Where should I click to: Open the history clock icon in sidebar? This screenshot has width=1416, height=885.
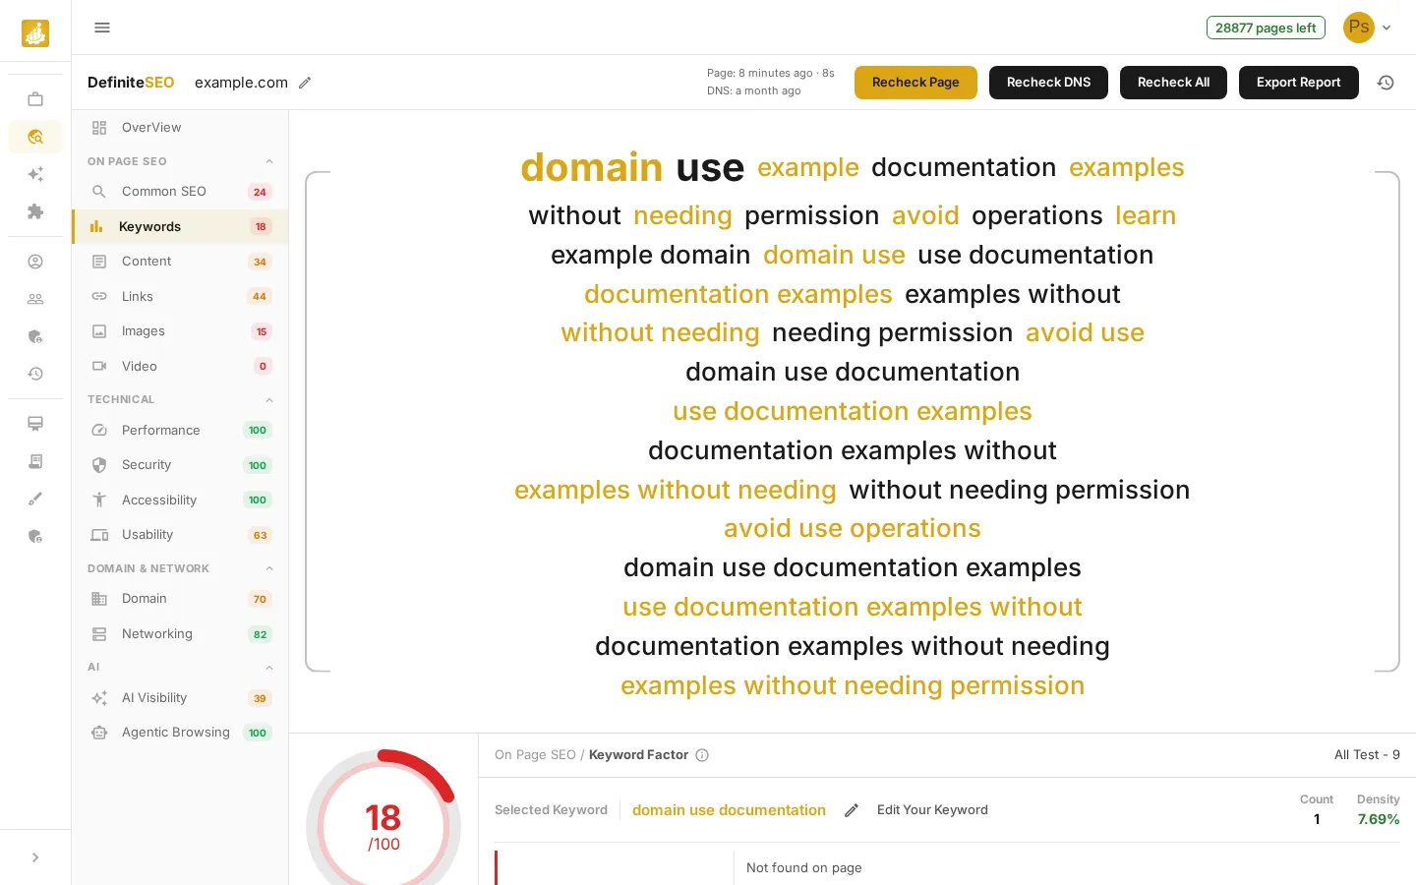pos(35,374)
